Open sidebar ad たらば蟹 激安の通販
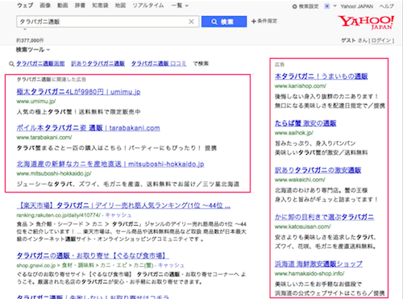The image size is (403, 299). [305, 123]
